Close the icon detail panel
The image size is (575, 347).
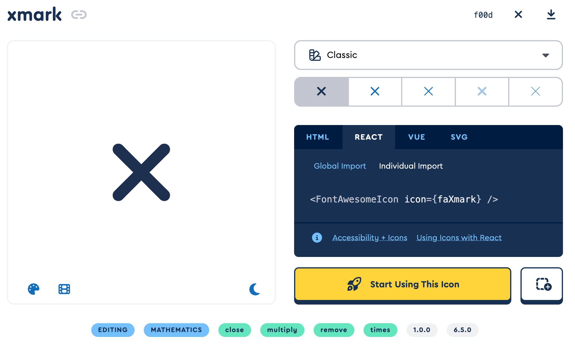pyautogui.click(x=518, y=15)
